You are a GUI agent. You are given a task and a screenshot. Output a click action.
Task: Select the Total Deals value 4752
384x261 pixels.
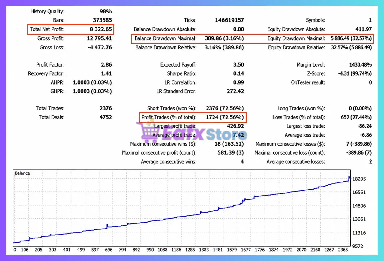click(106, 117)
